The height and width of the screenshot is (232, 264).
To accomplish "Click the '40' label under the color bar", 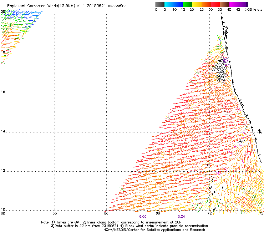I will [x=229, y=10].
